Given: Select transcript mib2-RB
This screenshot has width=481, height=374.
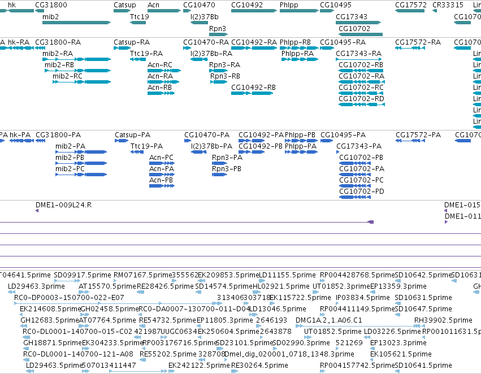Looking at the screenshot, I should (x=59, y=65).
